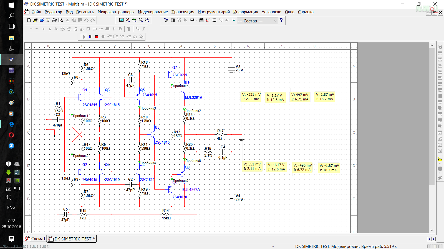Viewport: 444px width, 249px height.
Task: Pause the running simulation
Action: [x=90, y=37]
